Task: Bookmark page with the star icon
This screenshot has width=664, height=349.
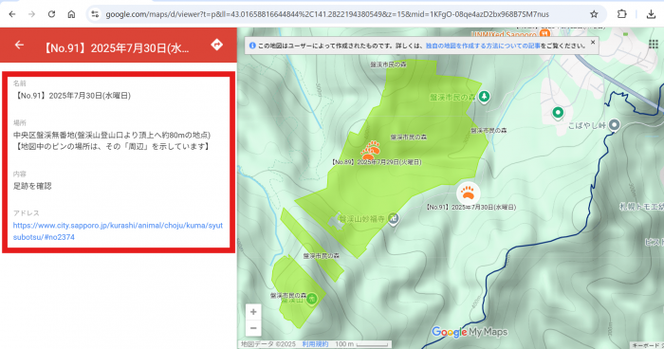Action: pyautogui.click(x=594, y=14)
